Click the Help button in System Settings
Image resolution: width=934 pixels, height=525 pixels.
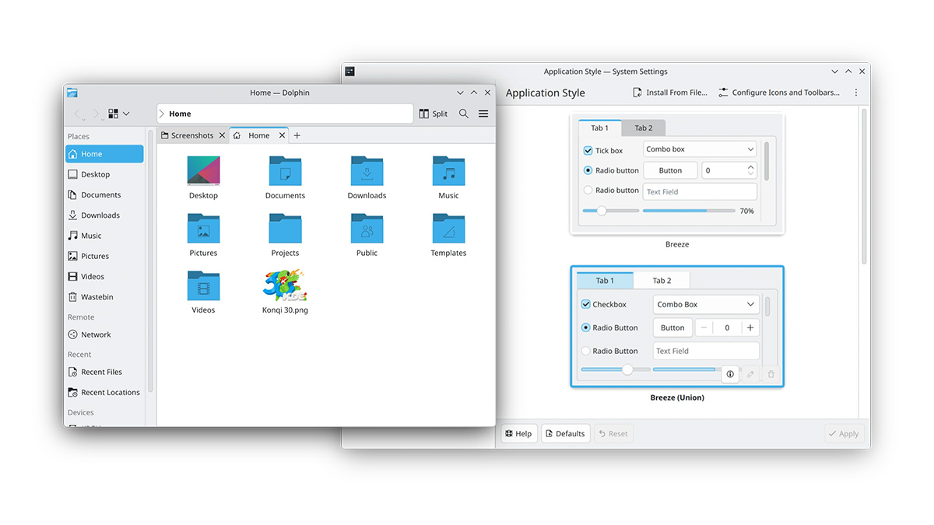(x=518, y=433)
